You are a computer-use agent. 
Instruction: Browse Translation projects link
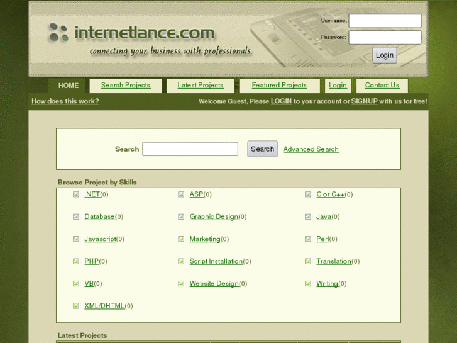coord(334,261)
